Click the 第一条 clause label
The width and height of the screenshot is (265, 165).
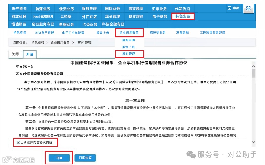[x=30, y=108]
